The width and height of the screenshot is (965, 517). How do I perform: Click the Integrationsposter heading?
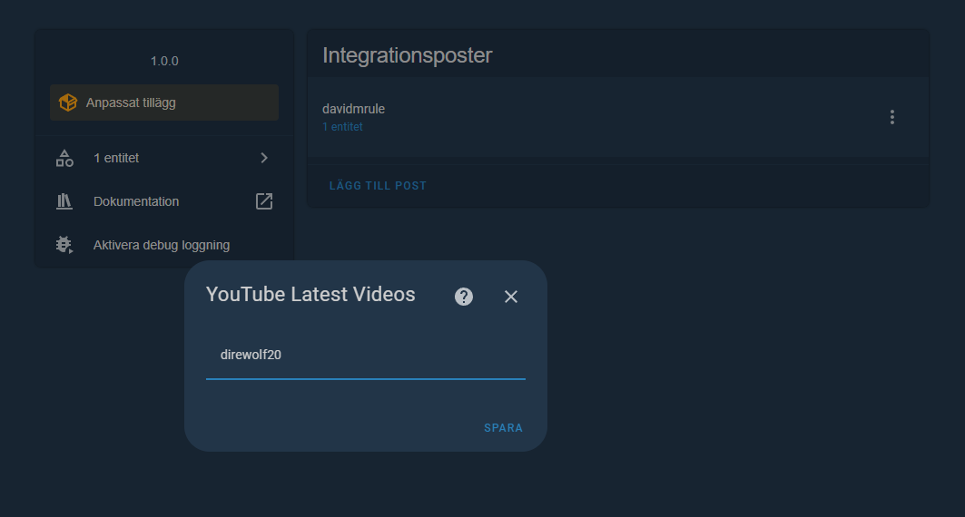pyautogui.click(x=408, y=55)
